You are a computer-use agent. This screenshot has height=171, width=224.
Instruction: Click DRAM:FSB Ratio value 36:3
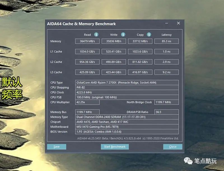tap(167, 112)
